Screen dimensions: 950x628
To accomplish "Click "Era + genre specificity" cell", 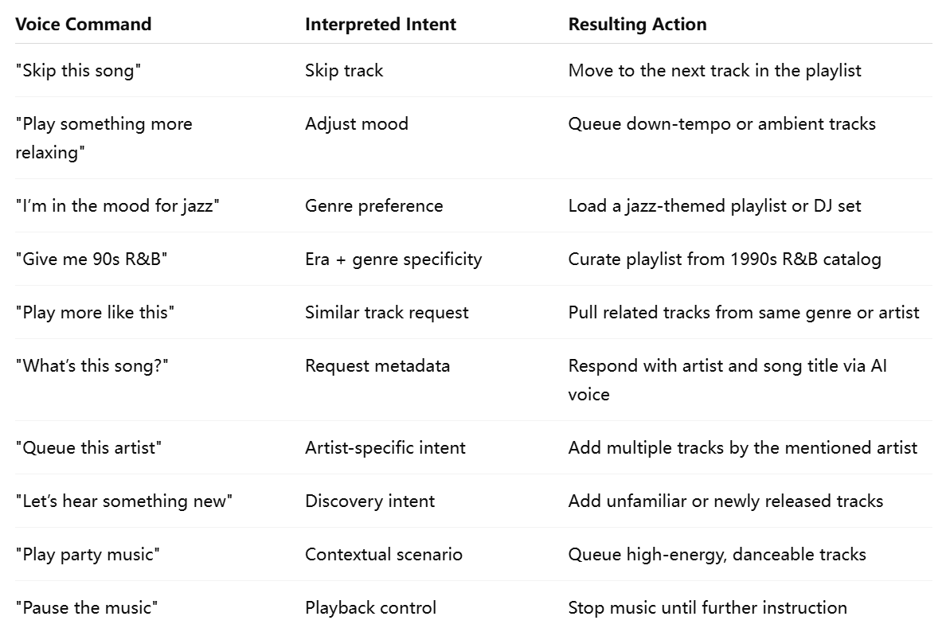I will point(393,259).
